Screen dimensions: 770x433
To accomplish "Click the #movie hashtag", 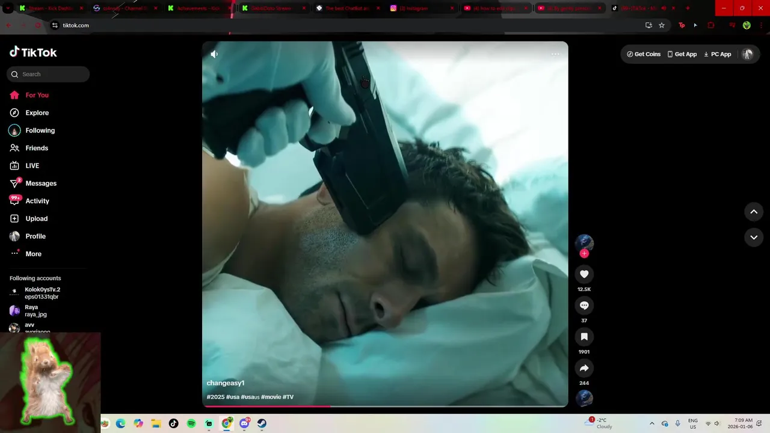I will (271, 397).
